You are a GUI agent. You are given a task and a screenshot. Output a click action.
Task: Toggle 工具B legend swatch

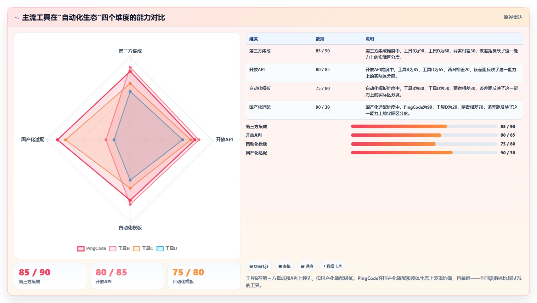113,248
